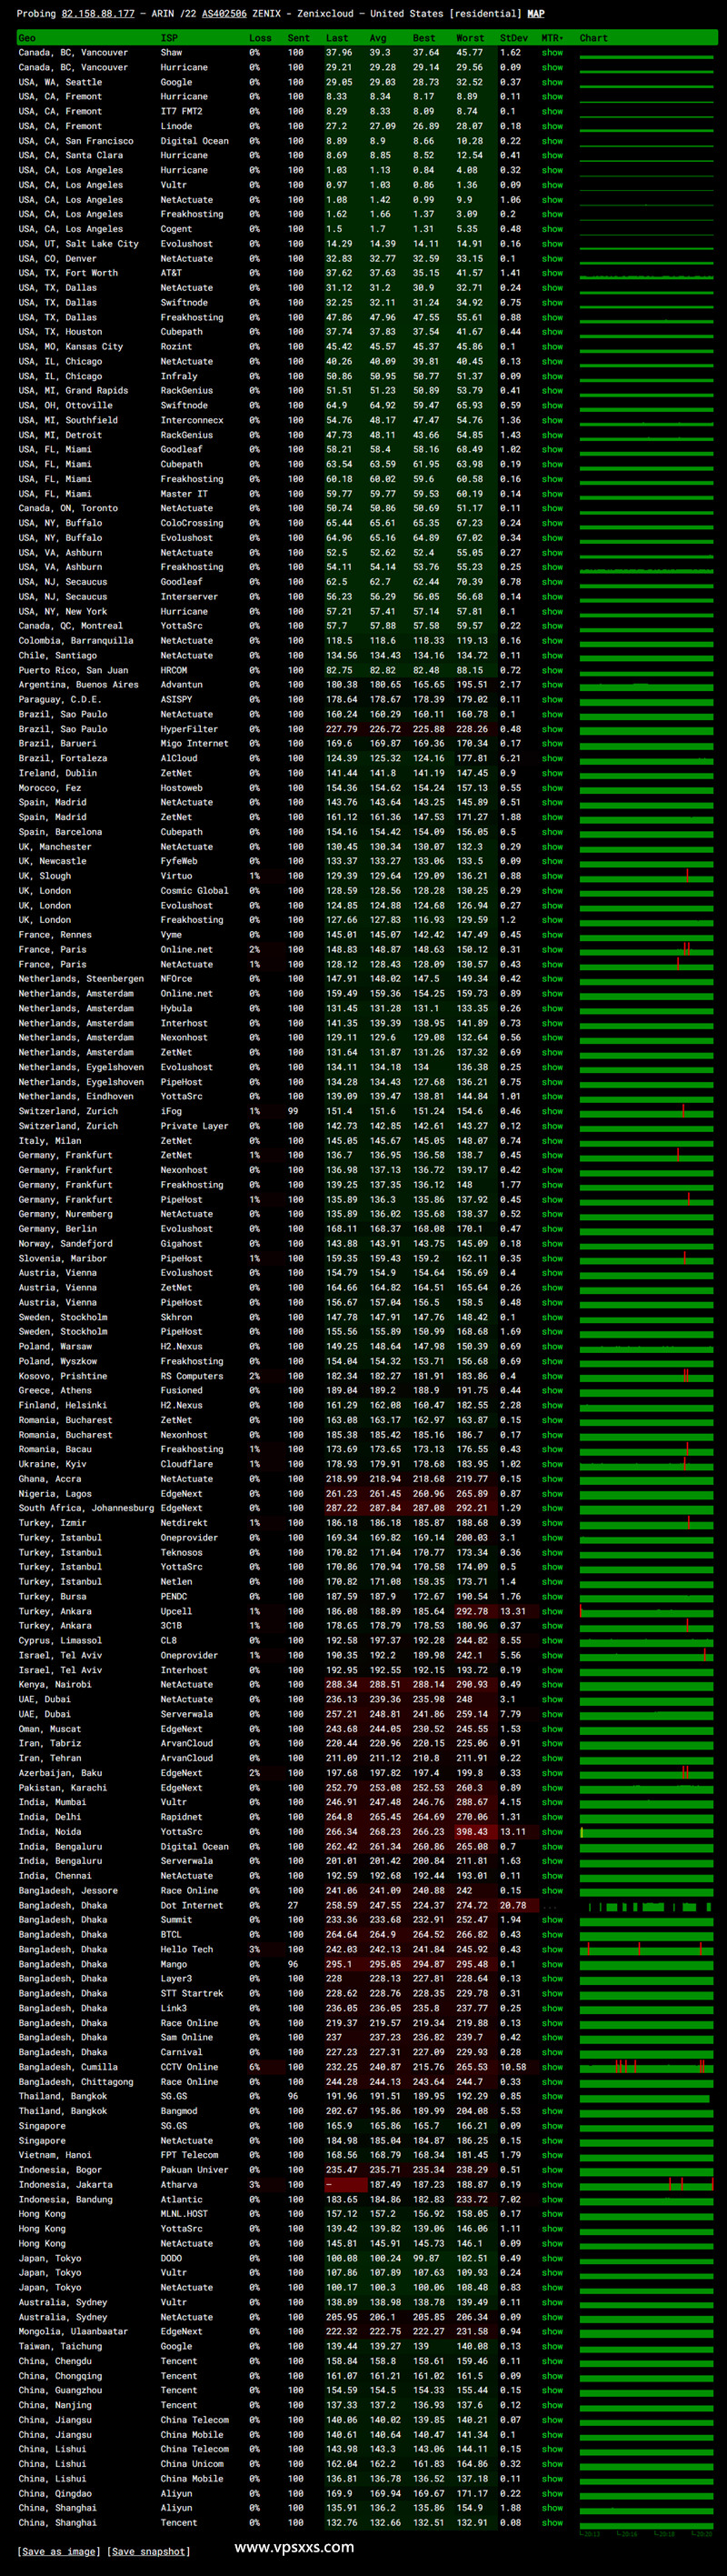The height and width of the screenshot is (2576, 727).
Task: Show MTR for San Francisco Digital Ocean
Action: 552,141
